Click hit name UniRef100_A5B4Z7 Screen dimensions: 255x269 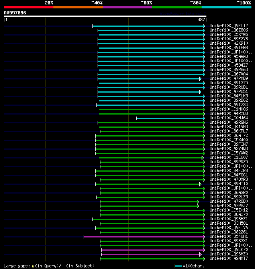pyautogui.click(x=229, y=65)
